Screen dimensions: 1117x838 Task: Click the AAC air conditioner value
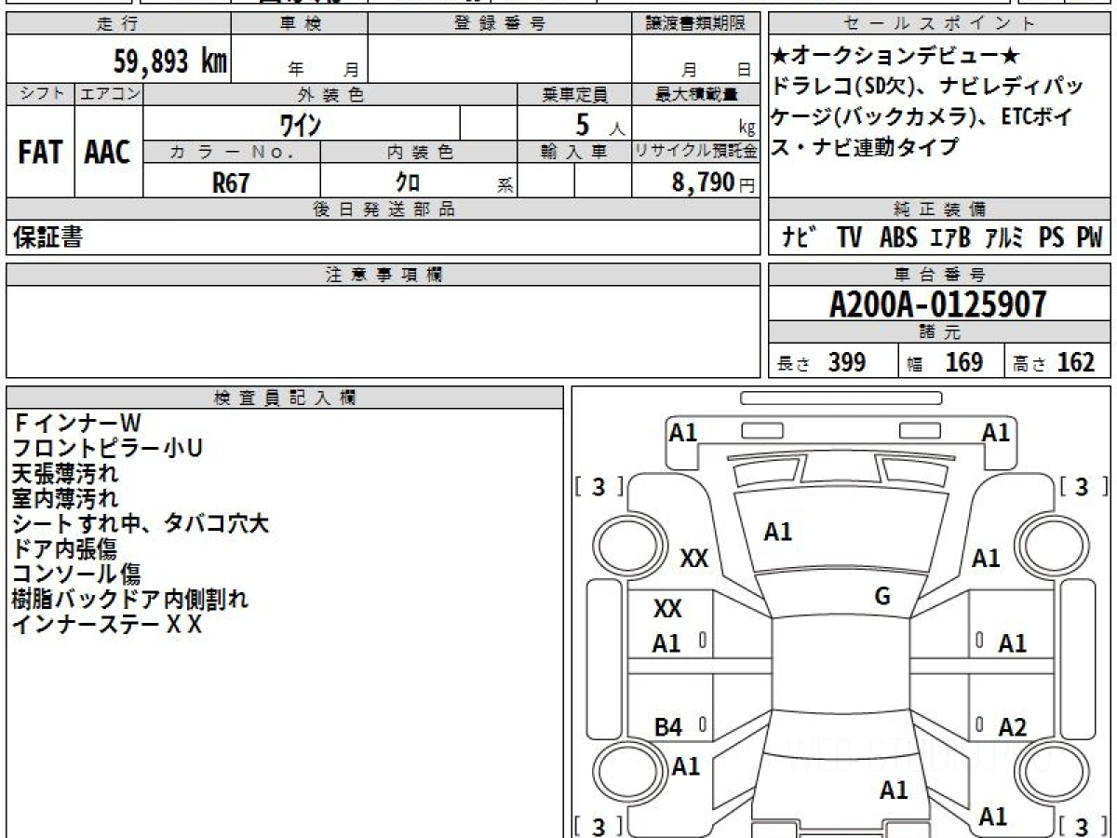[108, 153]
